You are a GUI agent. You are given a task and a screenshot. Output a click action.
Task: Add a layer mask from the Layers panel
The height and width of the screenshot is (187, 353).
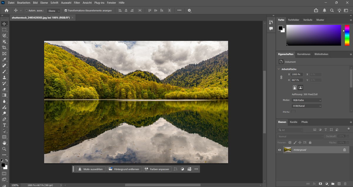click(x=320, y=183)
